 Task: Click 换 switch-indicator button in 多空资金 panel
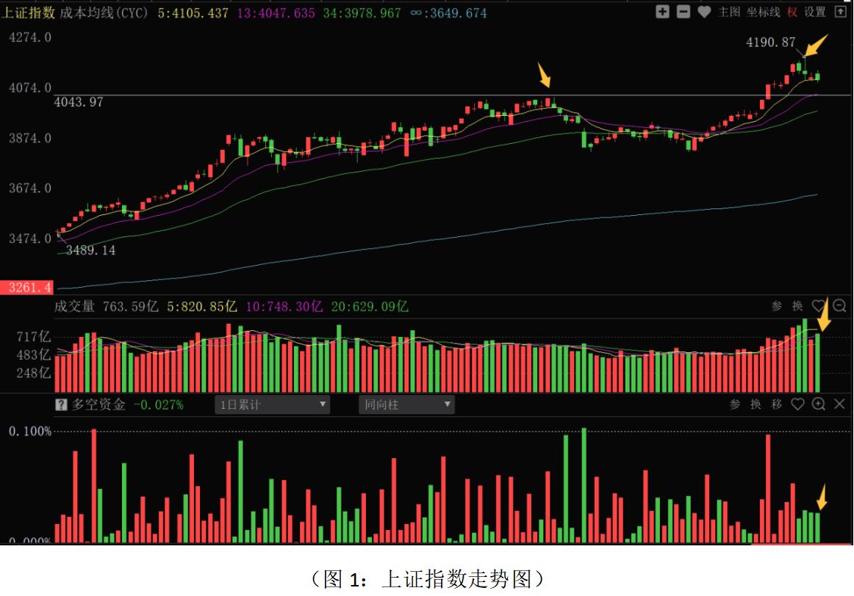756,404
